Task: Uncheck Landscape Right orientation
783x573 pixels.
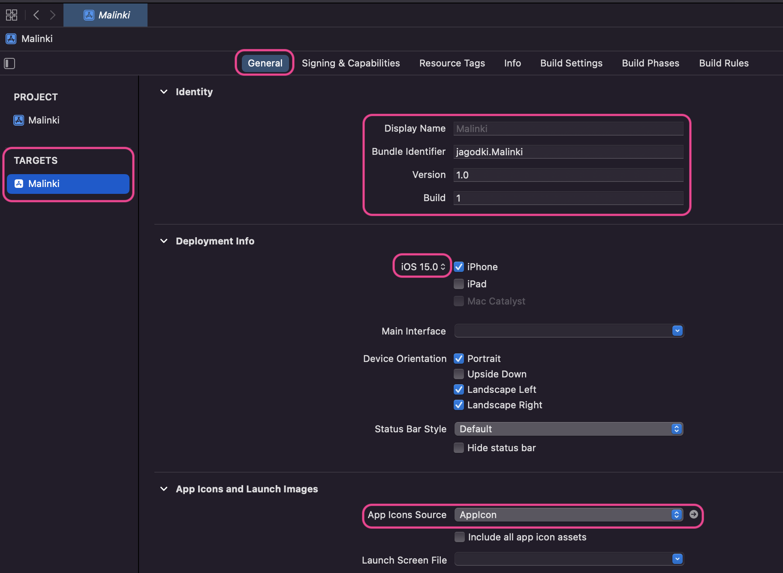Action: (x=459, y=405)
